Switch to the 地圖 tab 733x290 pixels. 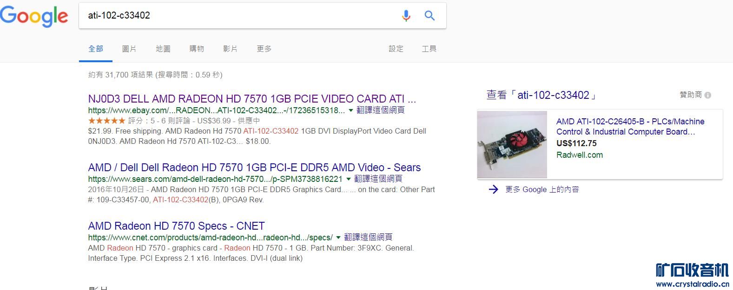[x=163, y=49]
